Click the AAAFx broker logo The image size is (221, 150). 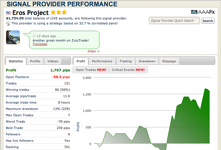coord(203,12)
